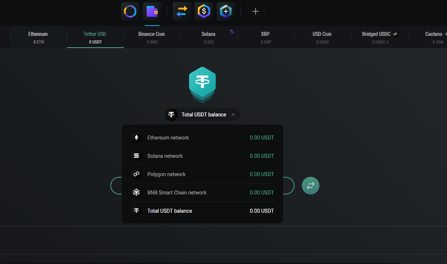Image resolution: width=447 pixels, height=264 pixels.
Task: Select Ethereum network balance row
Action: point(202,138)
